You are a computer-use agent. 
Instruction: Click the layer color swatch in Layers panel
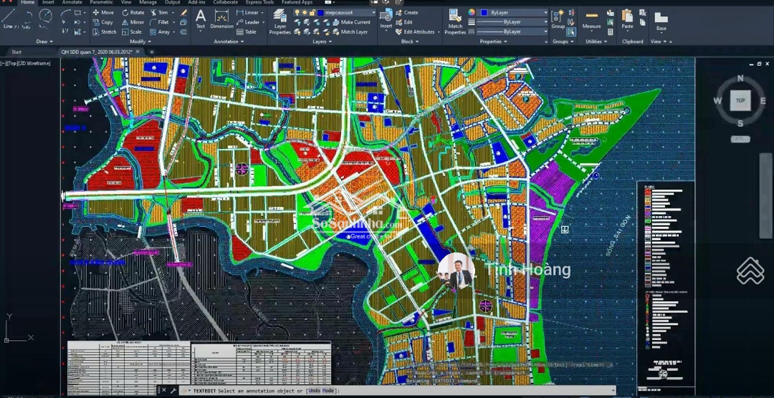coord(319,13)
